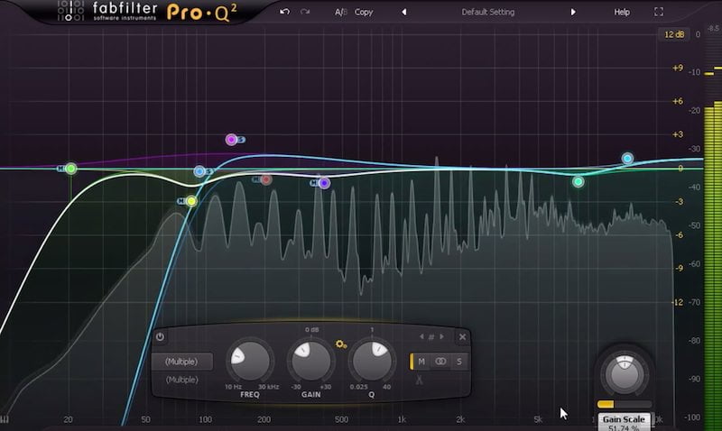Viewport: 722px width, 431px height.
Task: Select the blue EQ band node near 100 Hz
Action: 199,171
